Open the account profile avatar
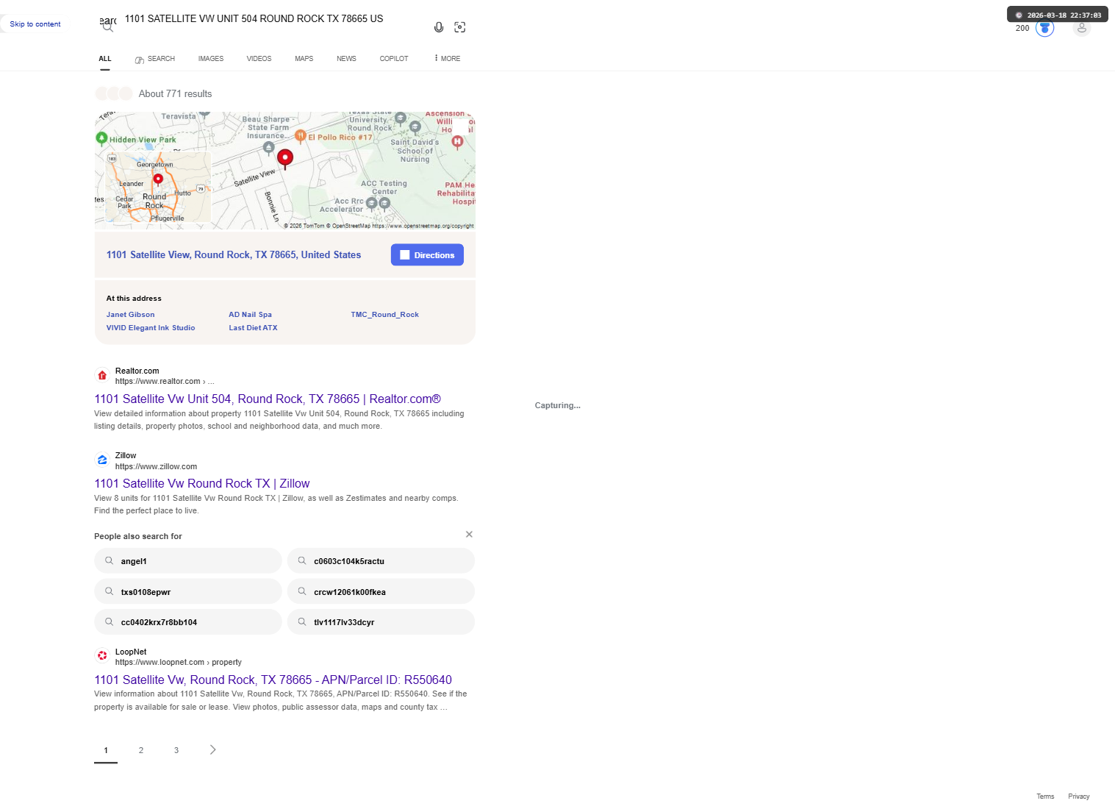 [1081, 28]
